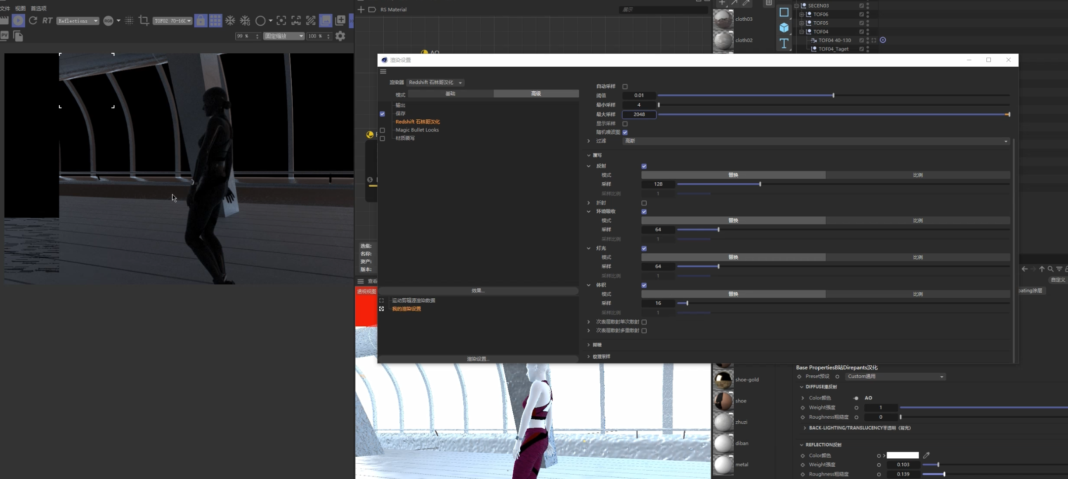Activate the crop region render tool
This screenshot has width=1068, height=479.
click(x=144, y=20)
